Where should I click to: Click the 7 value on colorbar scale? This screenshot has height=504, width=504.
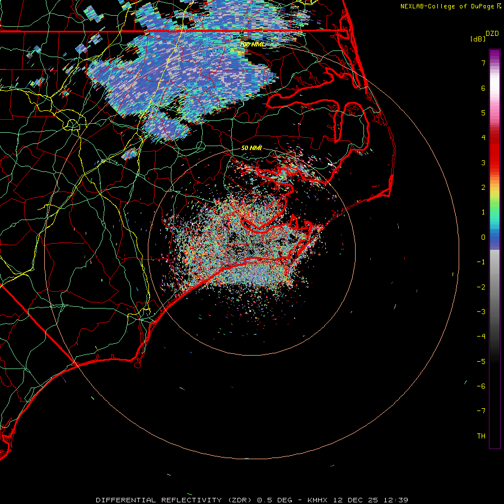483,63
